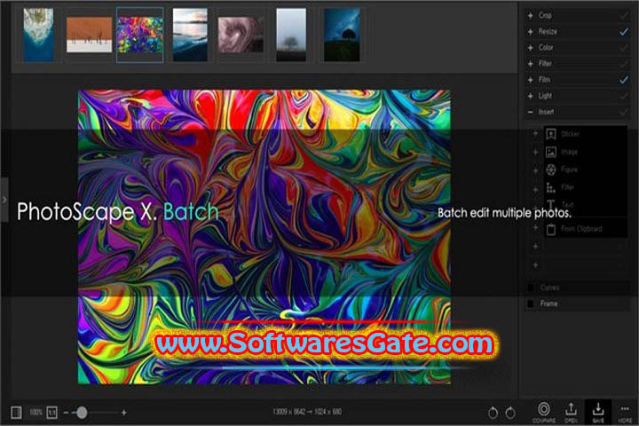Select the aerial ocean island thumbnail
The width and height of the screenshot is (639, 426).
[38, 35]
